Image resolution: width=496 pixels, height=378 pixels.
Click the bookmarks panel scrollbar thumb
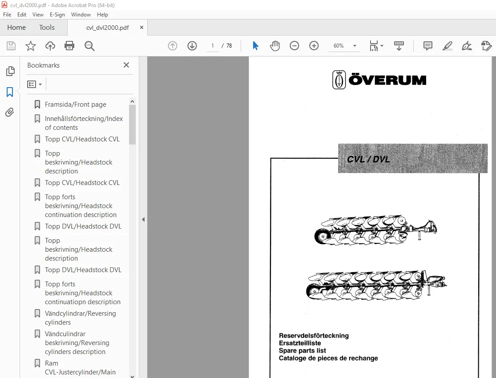click(132, 125)
